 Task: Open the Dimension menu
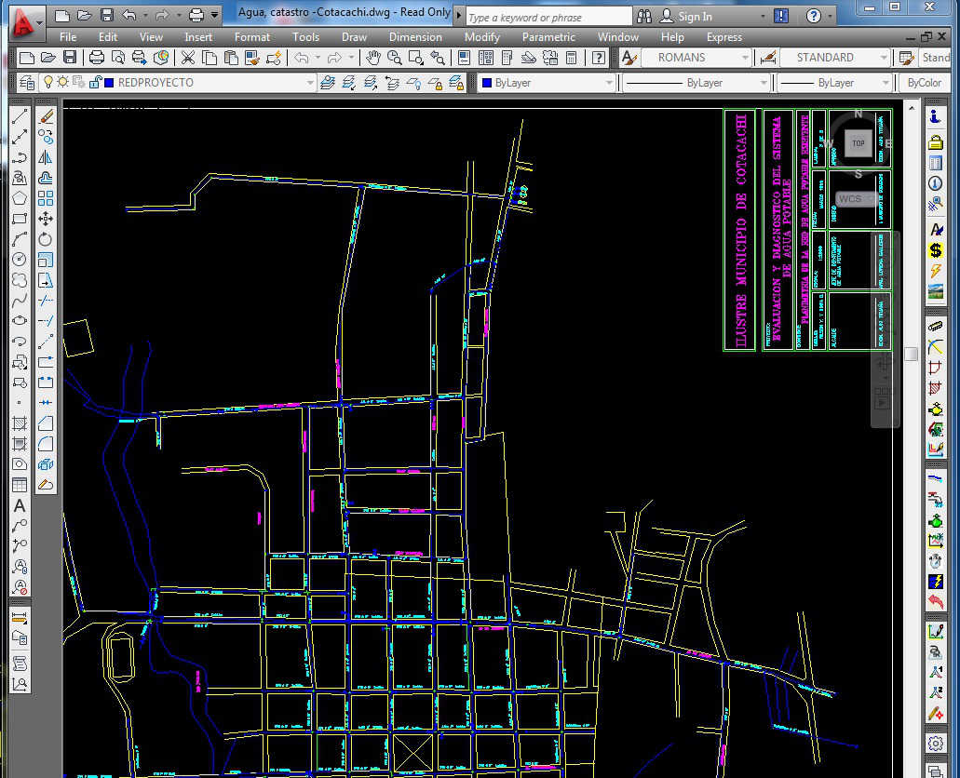pyautogui.click(x=415, y=37)
